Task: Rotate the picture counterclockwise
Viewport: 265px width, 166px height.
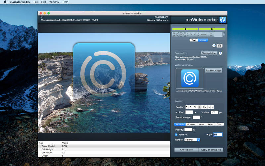Action: coord(196,34)
